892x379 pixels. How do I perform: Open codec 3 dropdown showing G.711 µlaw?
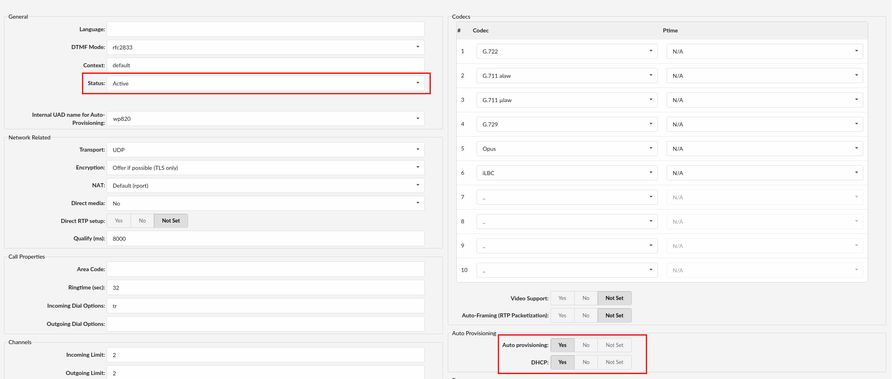567,100
